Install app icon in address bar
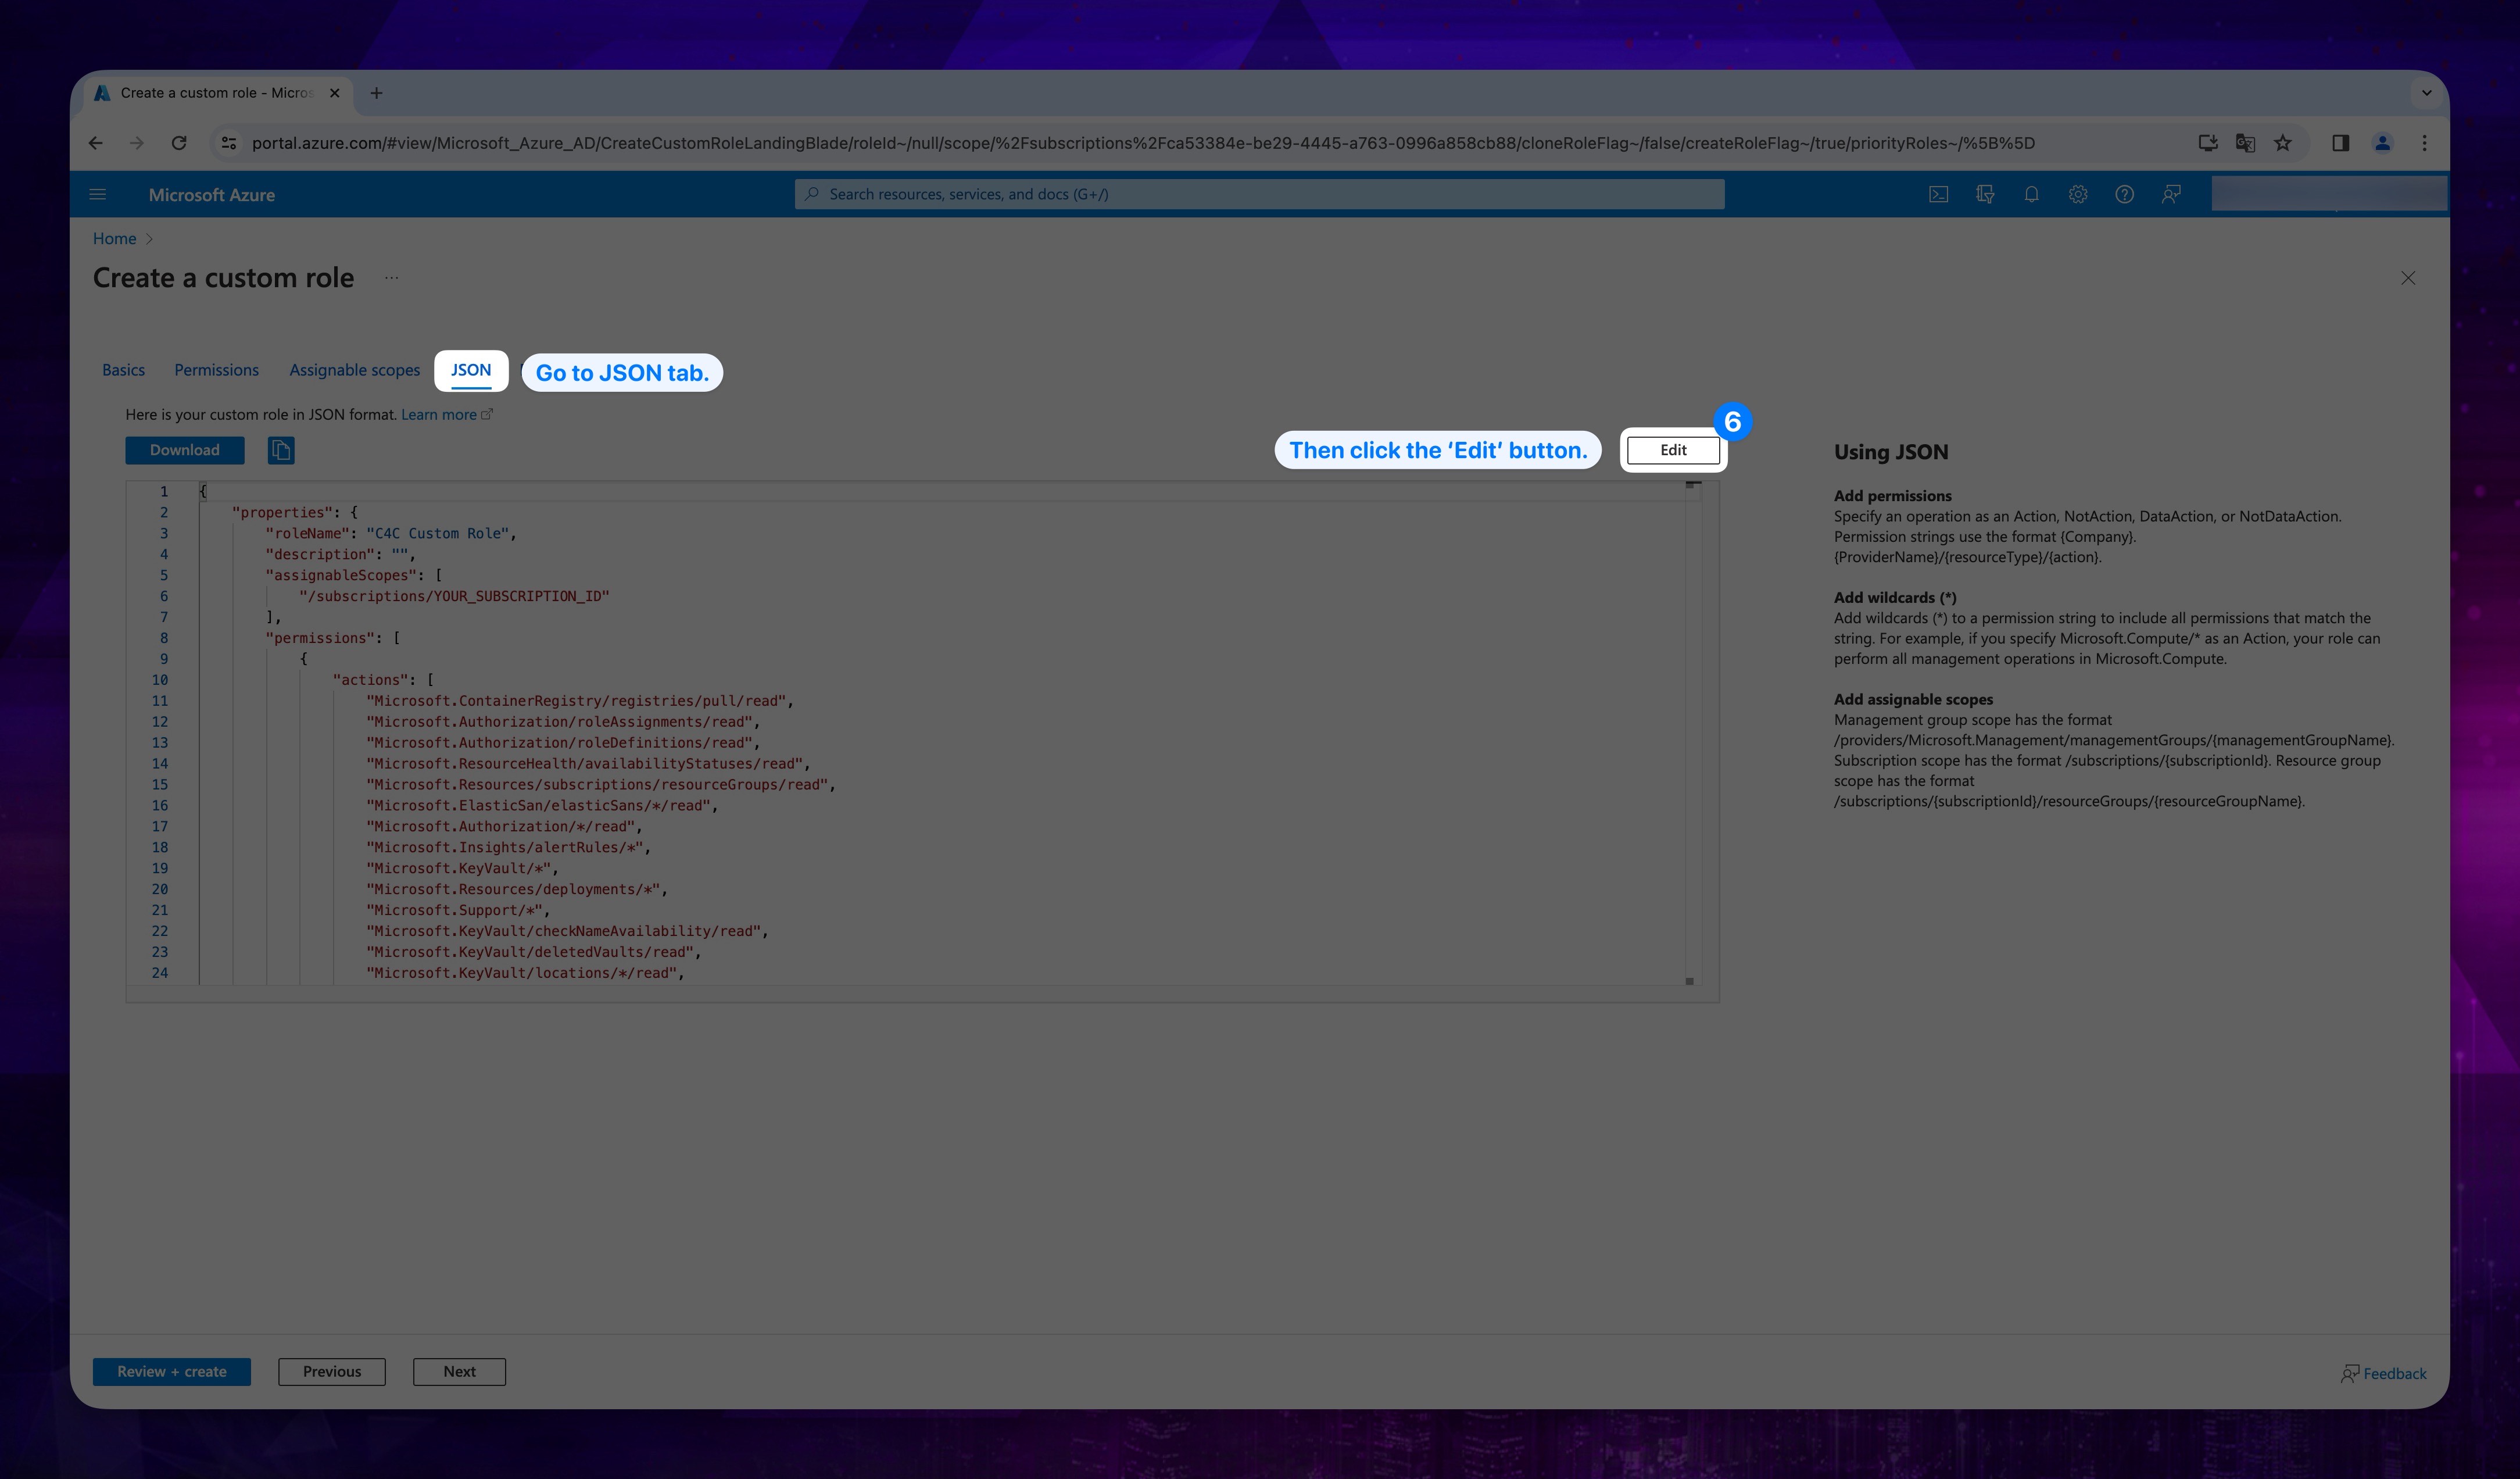Viewport: 2520px width, 1479px height. point(2208,143)
